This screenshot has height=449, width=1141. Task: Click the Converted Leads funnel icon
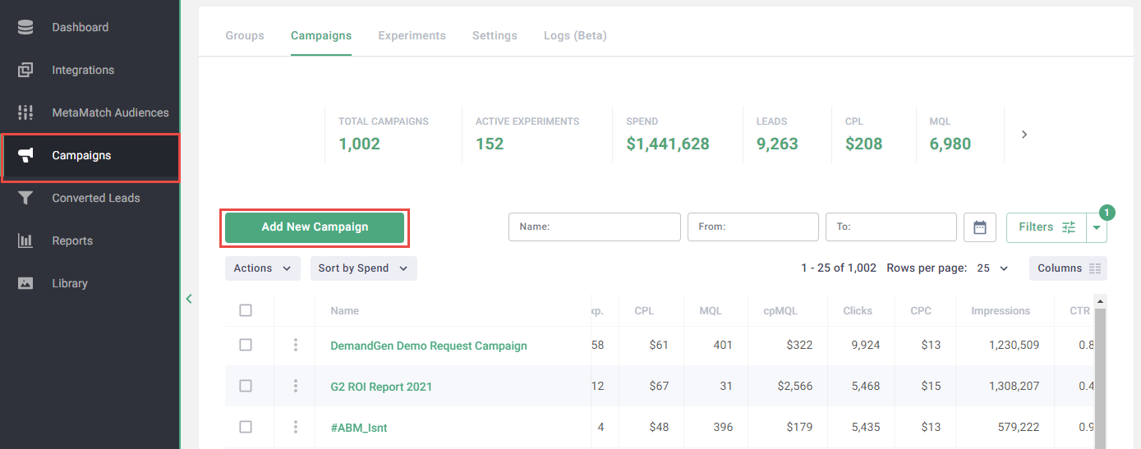click(x=25, y=198)
